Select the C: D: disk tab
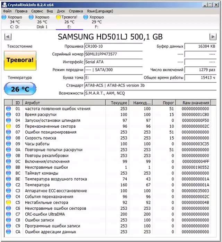The width and height of the screenshot is (222, 242). (15, 22)
